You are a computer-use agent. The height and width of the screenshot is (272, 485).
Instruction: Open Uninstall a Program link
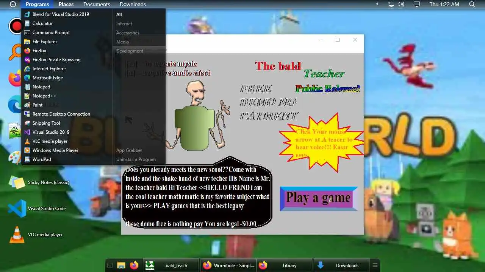136,159
